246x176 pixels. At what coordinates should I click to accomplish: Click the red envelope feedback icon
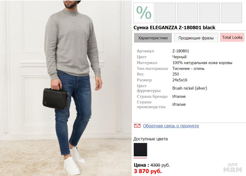(x=137, y=126)
